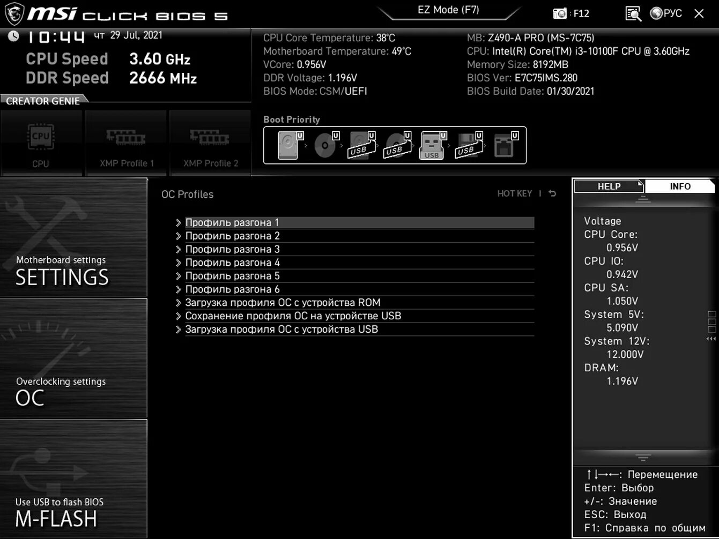Click the OC Profiles heading
Screen dimensions: 719x539
188,194
